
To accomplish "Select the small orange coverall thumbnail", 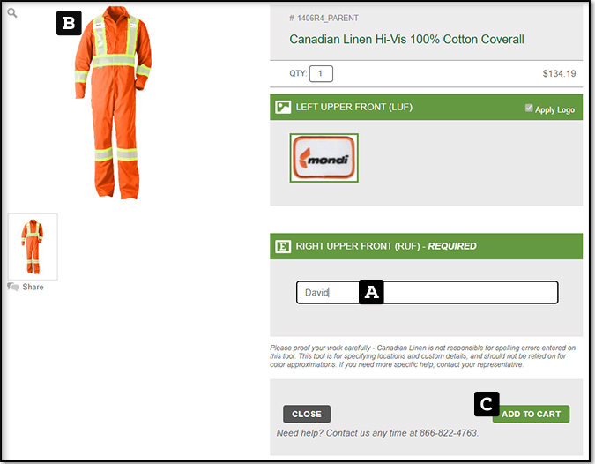I will 33,246.
